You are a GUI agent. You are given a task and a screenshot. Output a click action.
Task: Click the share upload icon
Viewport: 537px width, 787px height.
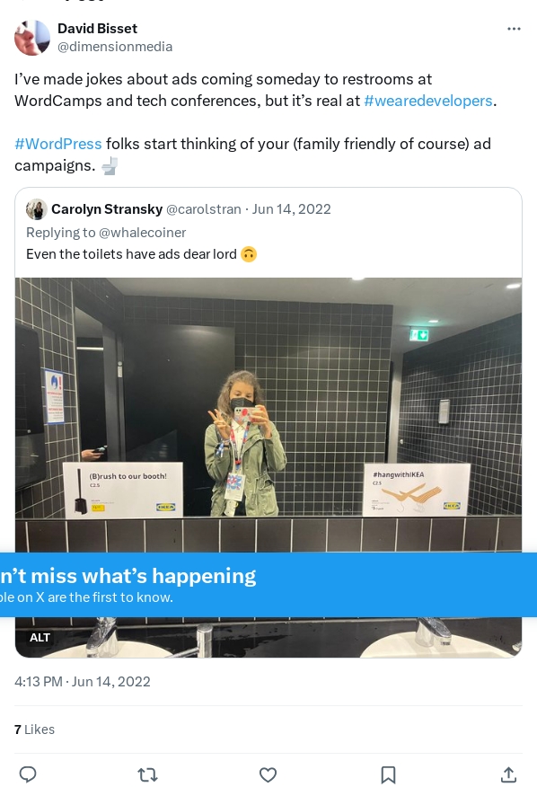click(508, 774)
